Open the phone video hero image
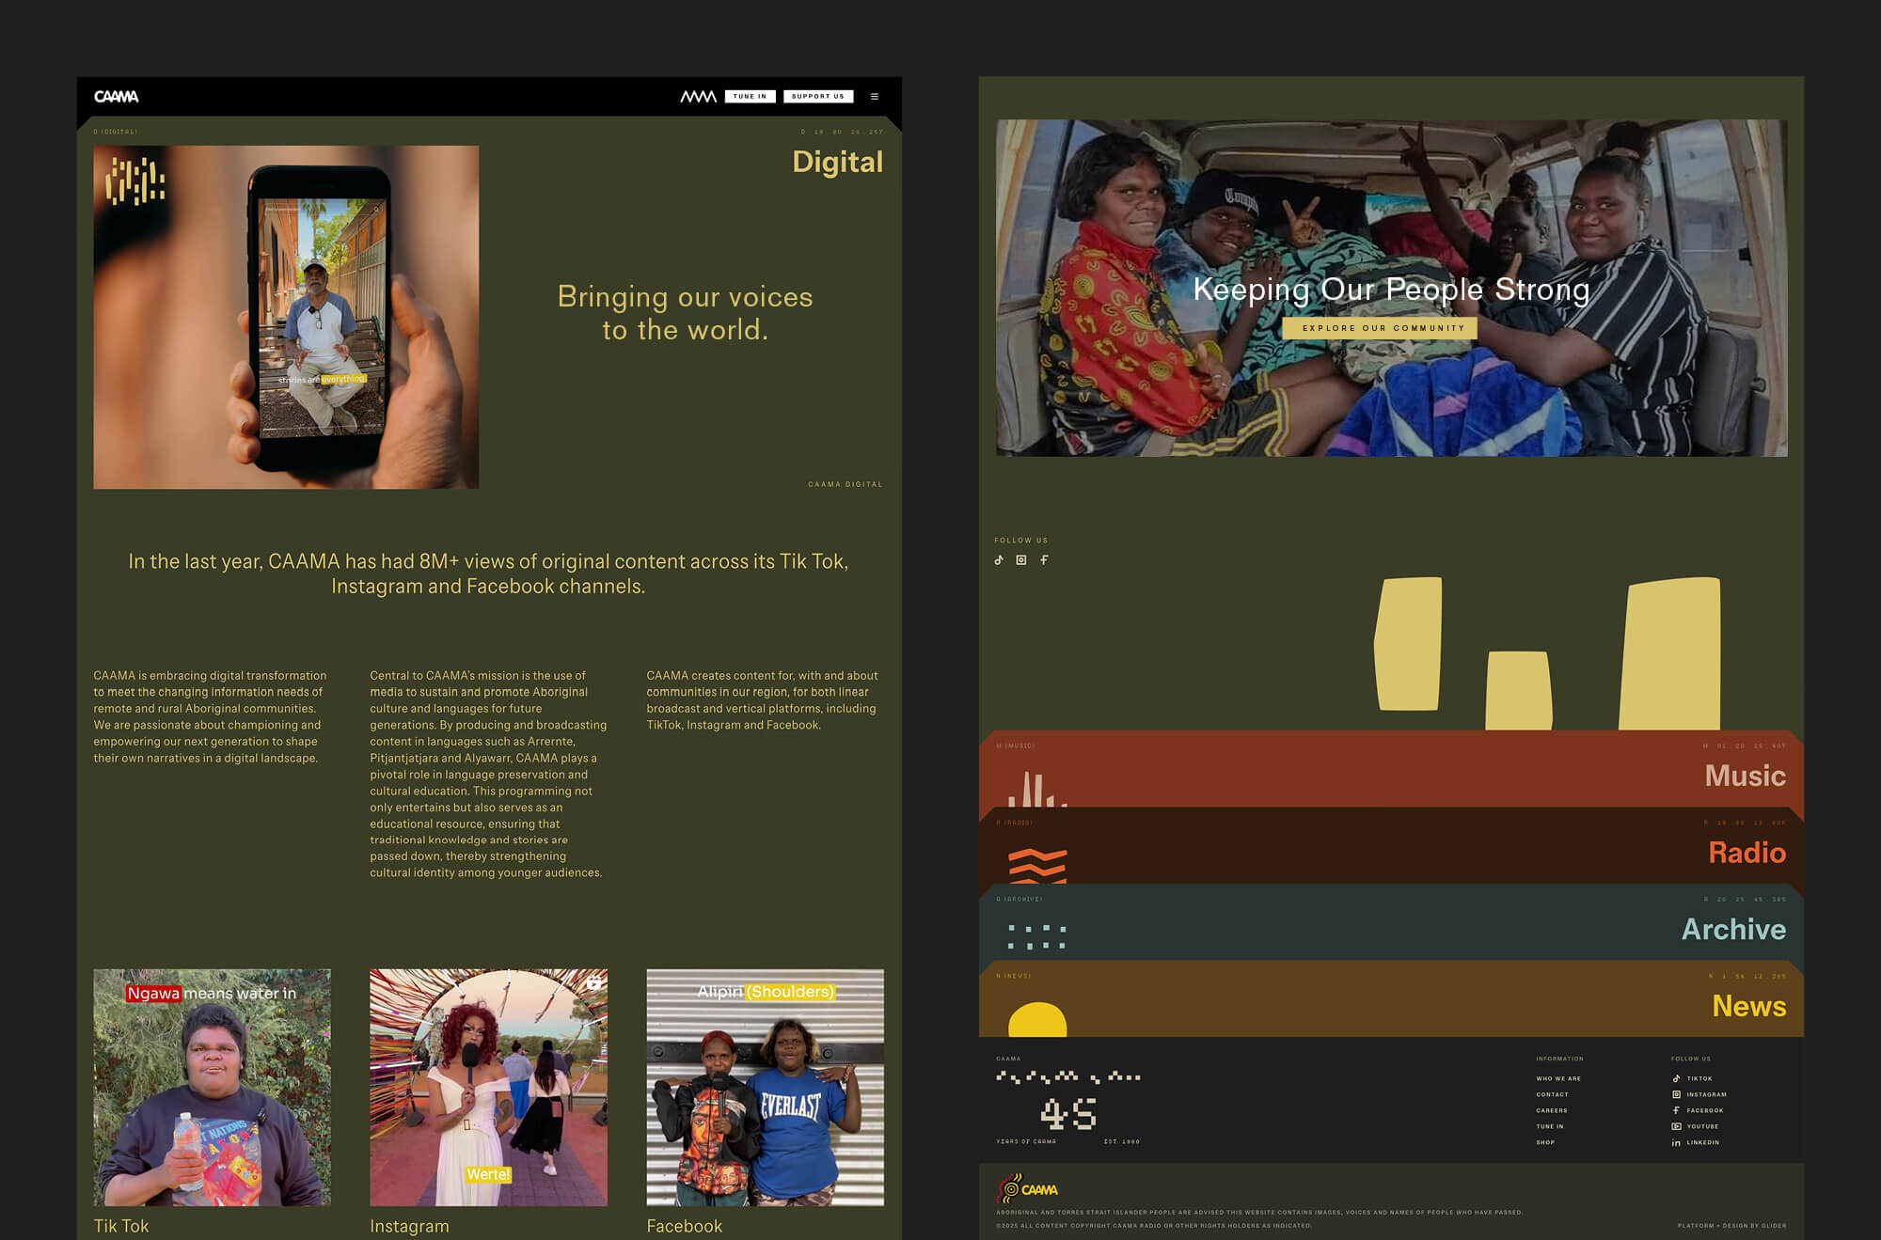Viewport: 1881px width, 1240px height. [x=286, y=317]
